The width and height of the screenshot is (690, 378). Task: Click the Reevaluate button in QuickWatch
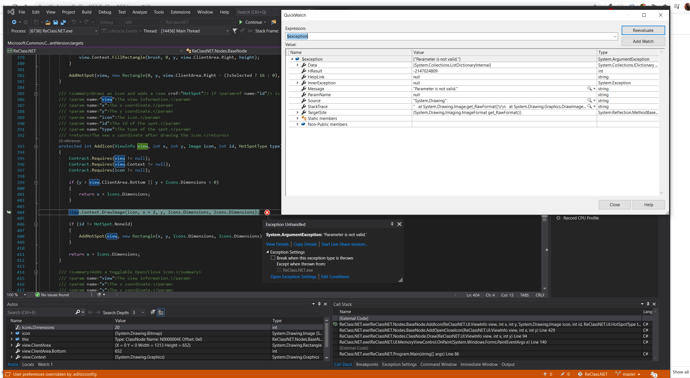click(x=643, y=30)
